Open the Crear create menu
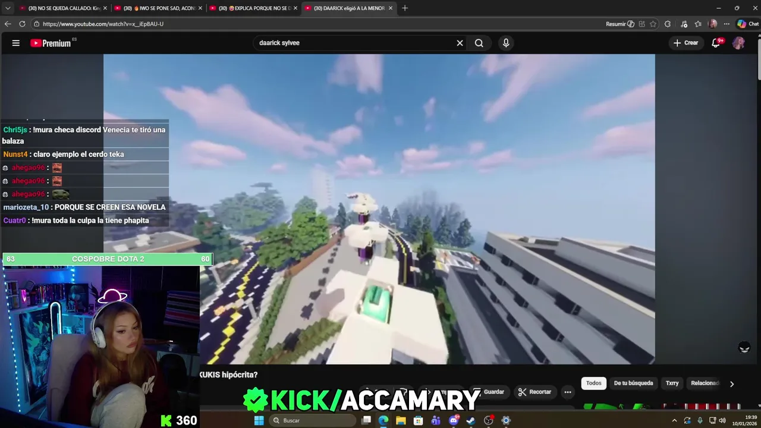The width and height of the screenshot is (761, 428). click(685, 43)
